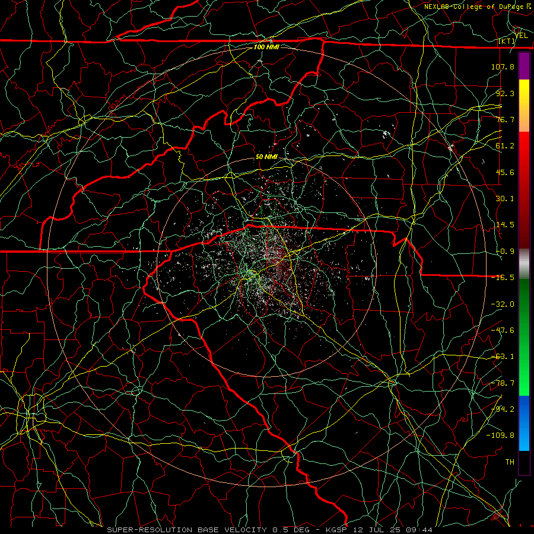Select the 14.5 legend value

pyautogui.click(x=505, y=225)
